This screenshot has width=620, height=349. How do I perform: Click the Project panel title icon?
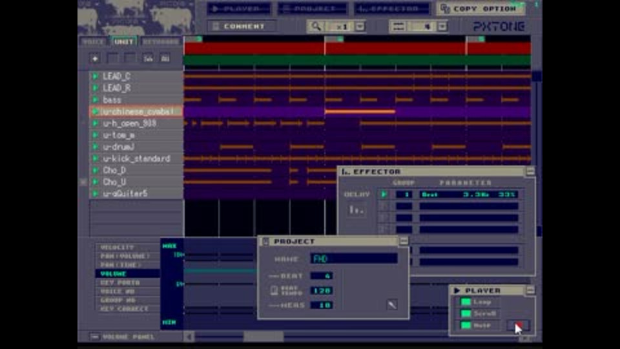[265, 241]
